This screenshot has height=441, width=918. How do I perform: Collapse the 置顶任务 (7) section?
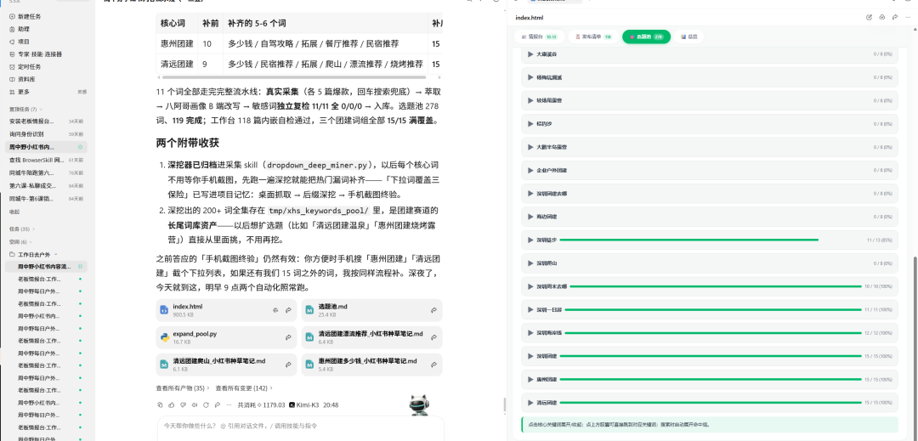pos(25,109)
